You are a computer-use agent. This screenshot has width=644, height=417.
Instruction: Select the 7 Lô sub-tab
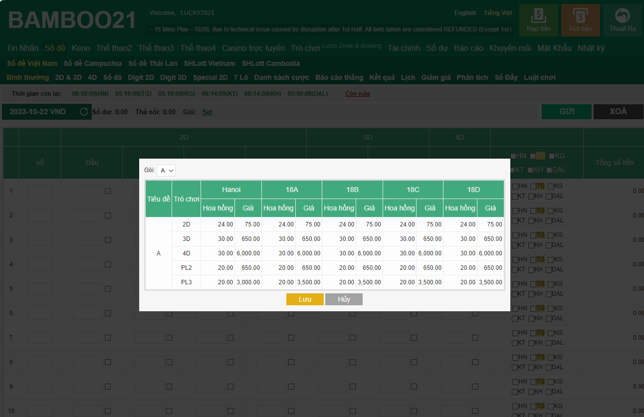(241, 77)
